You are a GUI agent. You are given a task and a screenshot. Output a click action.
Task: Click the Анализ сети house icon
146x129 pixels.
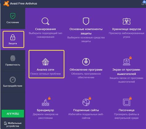point(45,62)
